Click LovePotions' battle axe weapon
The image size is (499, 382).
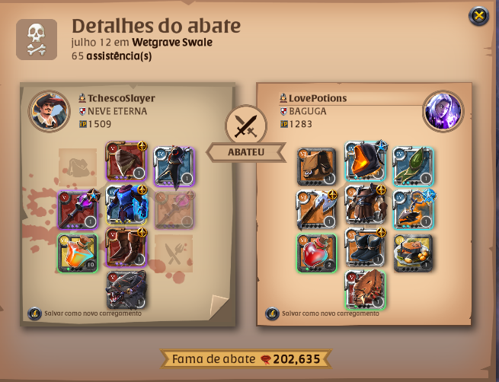coord(317,209)
